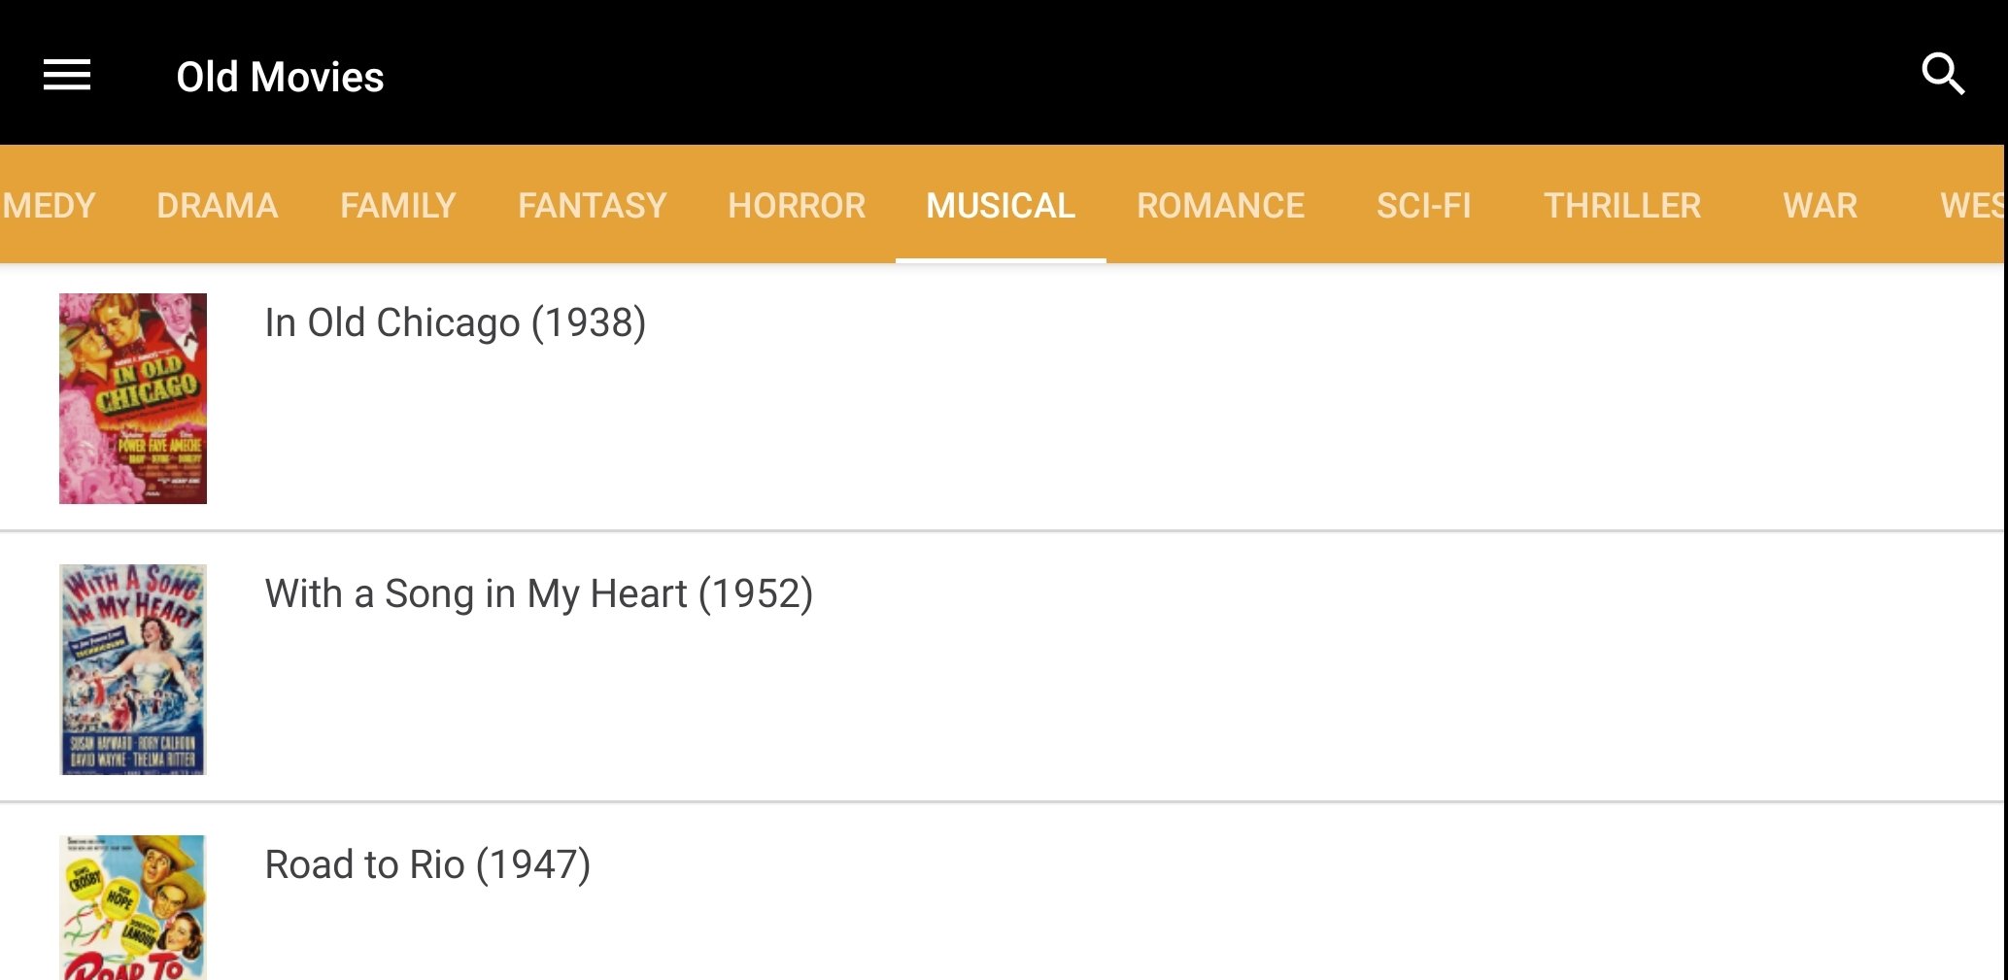Tap the search magnifier icon
2008x980 pixels.
click(x=1943, y=75)
